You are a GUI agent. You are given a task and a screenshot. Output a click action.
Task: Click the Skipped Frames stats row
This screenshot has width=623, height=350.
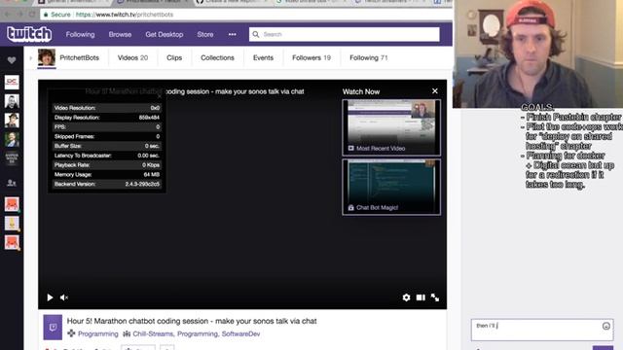click(x=107, y=136)
